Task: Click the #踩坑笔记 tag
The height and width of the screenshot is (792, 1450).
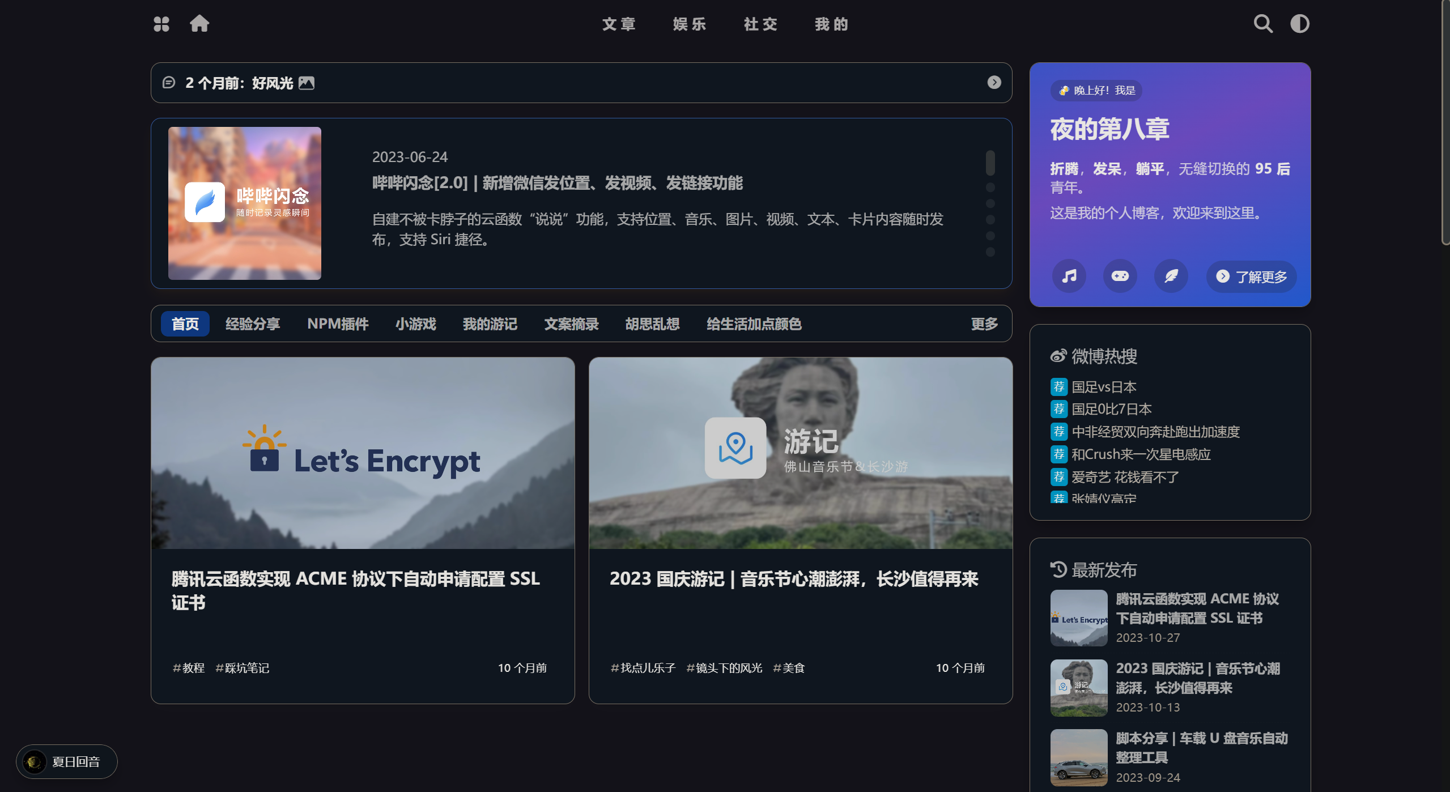Action: coord(243,668)
